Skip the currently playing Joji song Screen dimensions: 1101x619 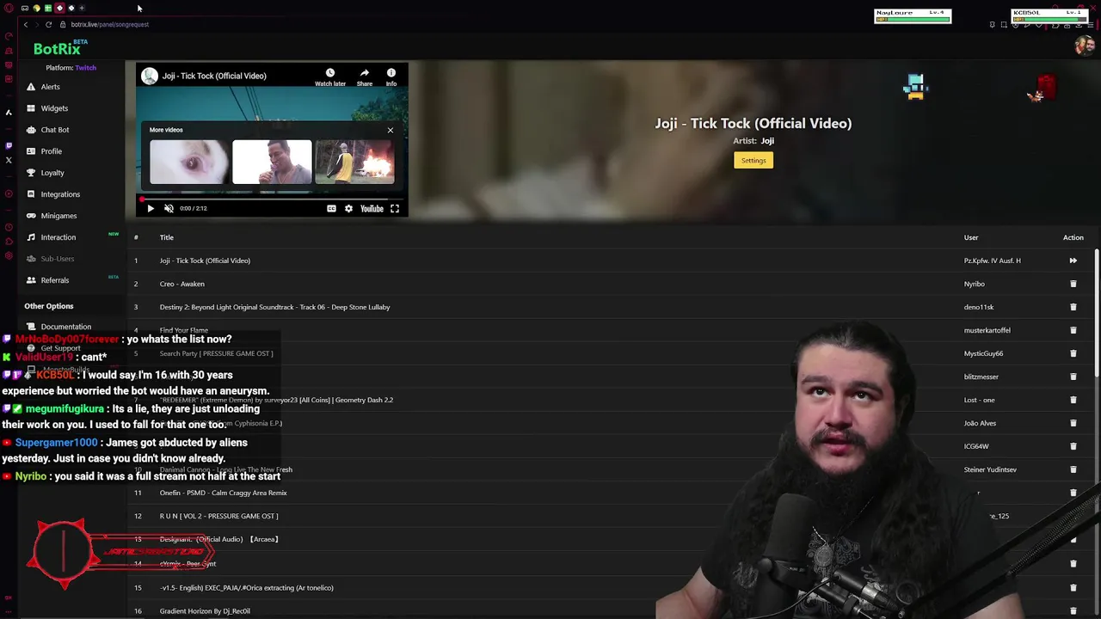point(1073,260)
